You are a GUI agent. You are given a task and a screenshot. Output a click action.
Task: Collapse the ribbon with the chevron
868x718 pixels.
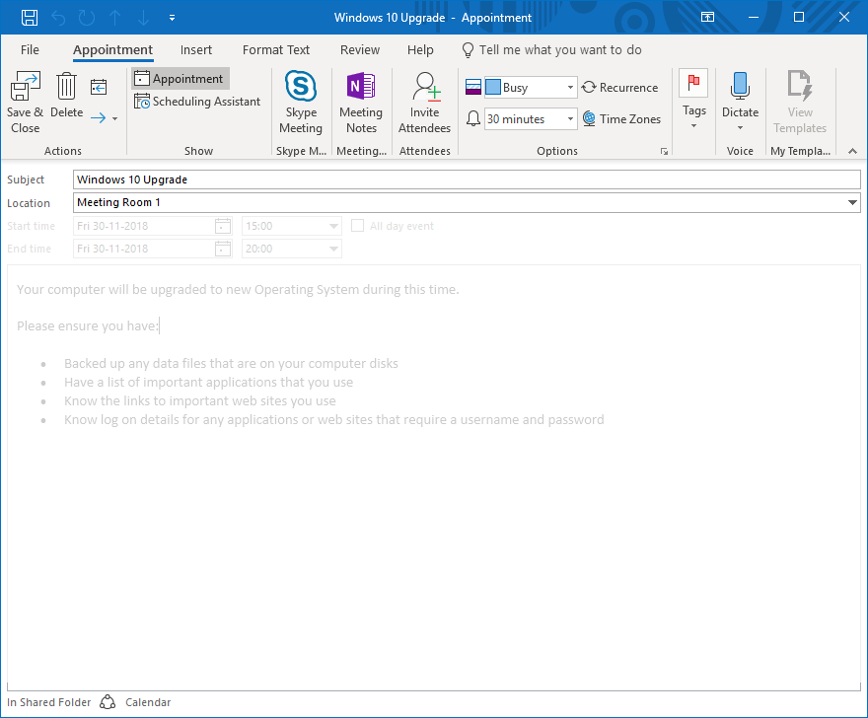point(852,151)
